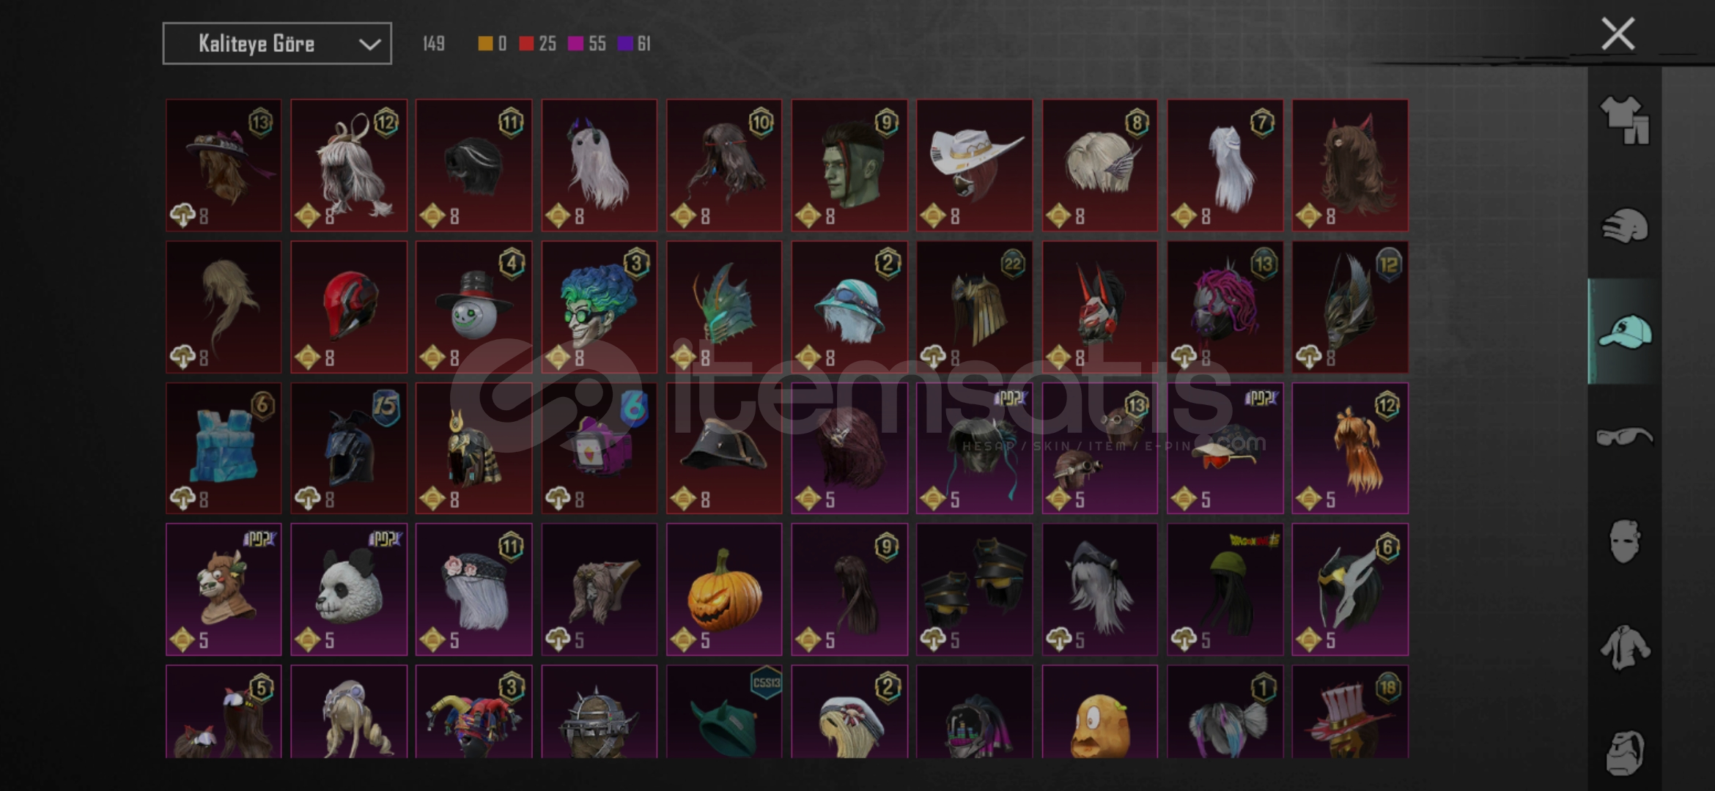Select the red motorcycle helmet item
Viewport: 1715px width, 791px height.
coord(349,307)
